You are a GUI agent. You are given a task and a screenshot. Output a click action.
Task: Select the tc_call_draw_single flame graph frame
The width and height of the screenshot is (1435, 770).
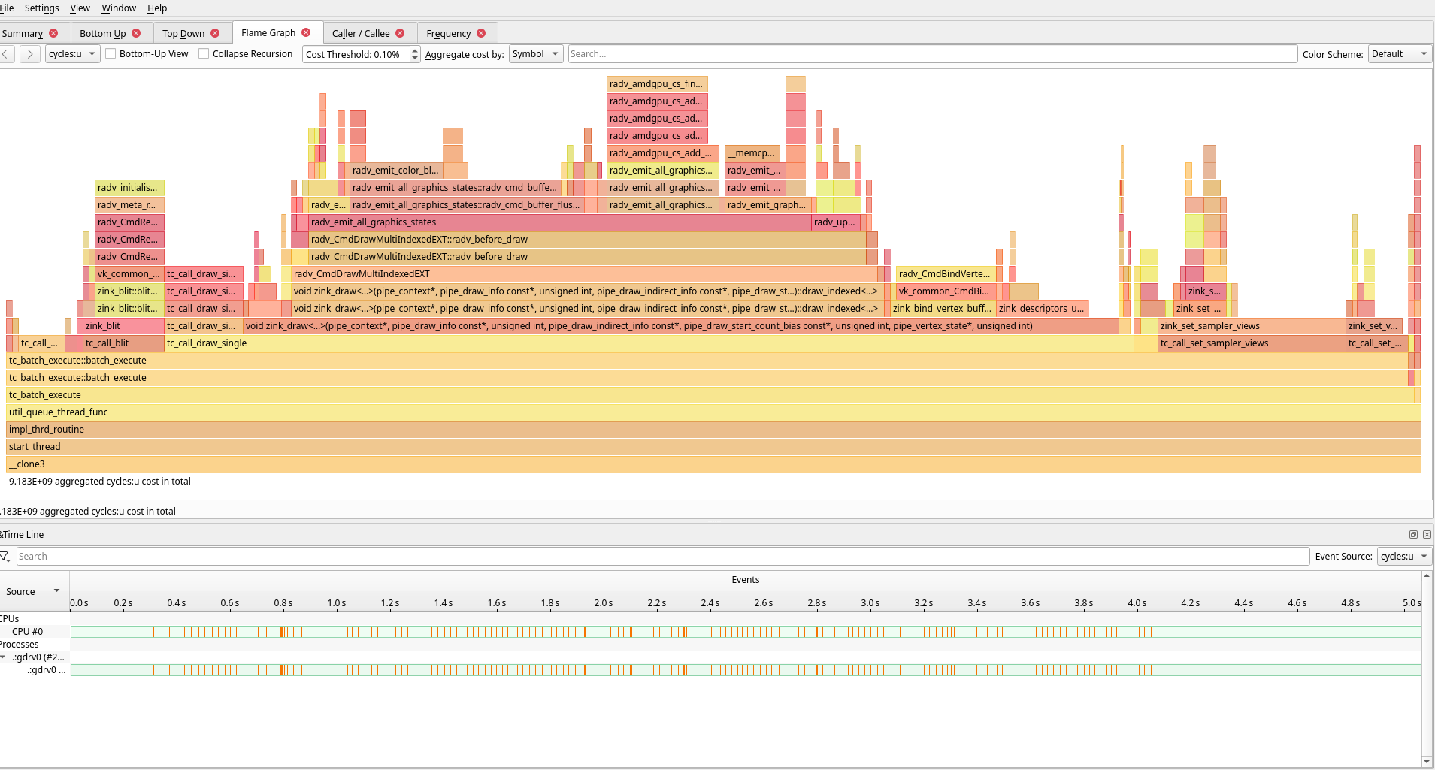649,343
